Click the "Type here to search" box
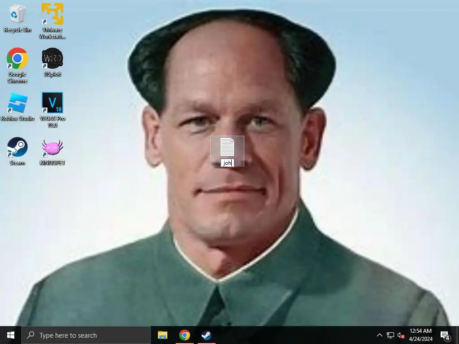Image resolution: width=459 pixels, height=344 pixels. pyautogui.click(x=86, y=335)
